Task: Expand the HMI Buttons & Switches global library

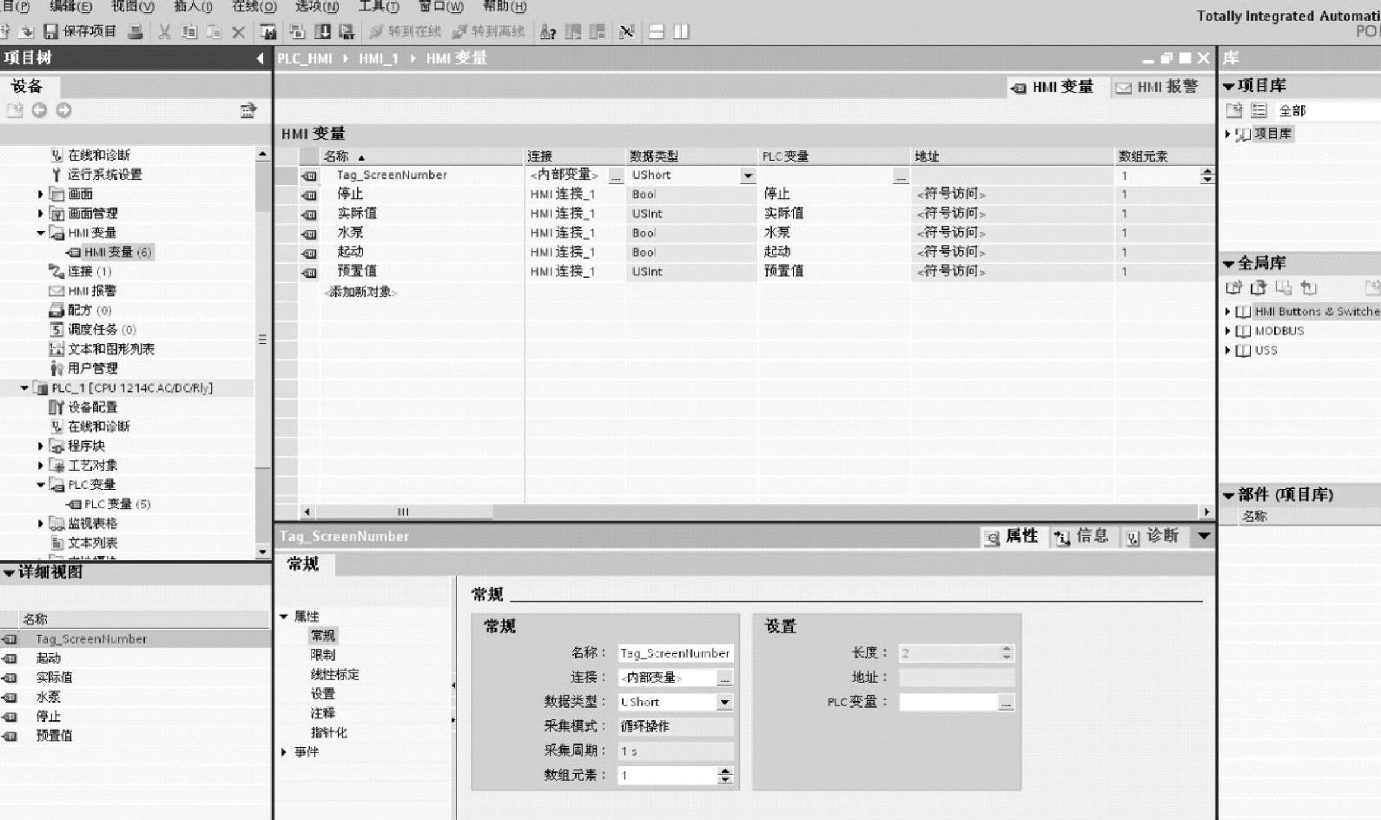Action: (x=1227, y=311)
